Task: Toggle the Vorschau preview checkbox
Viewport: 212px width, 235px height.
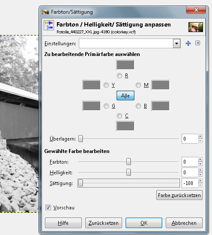Action: coord(48,208)
